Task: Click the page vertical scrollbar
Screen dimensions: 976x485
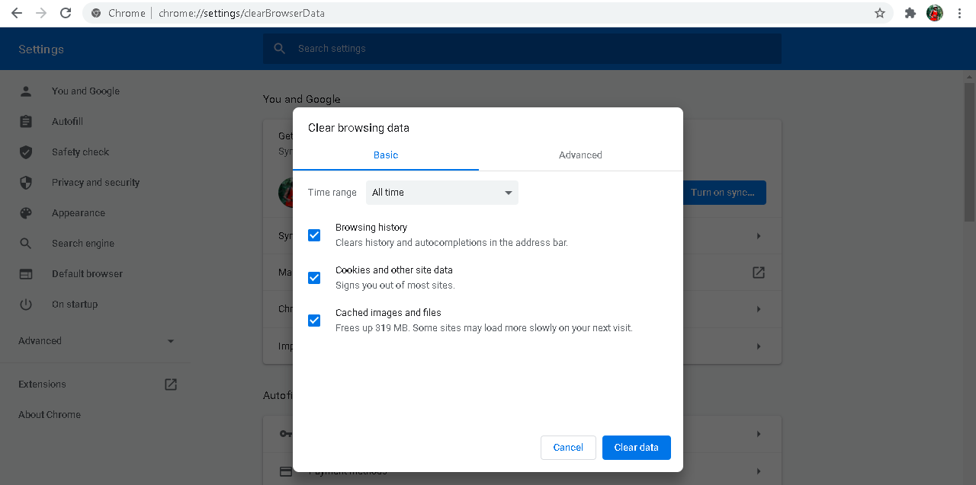Action: tap(969, 152)
